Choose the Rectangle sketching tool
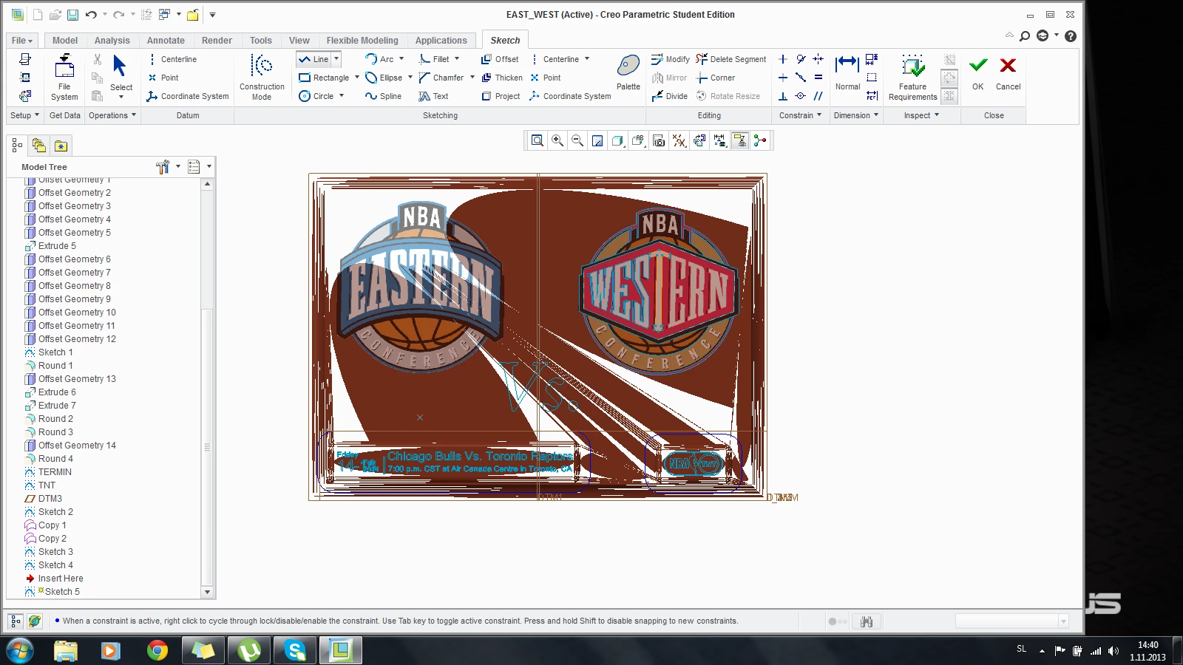The height and width of the screenshot is (665, 1183). pos(324,78)
